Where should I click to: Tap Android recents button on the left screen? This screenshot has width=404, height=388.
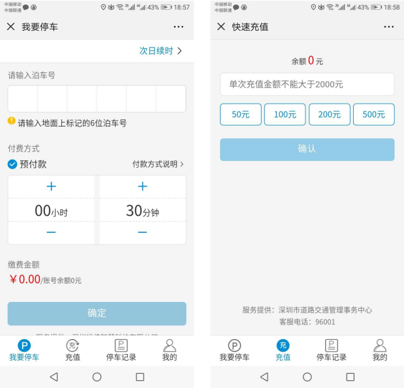(x=140, y=377)
